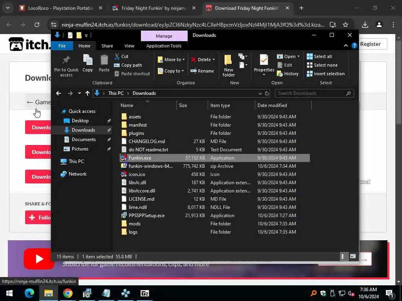Open the Application Tools tab
Viewport: 402px width, 301px height.
point(164,46)
